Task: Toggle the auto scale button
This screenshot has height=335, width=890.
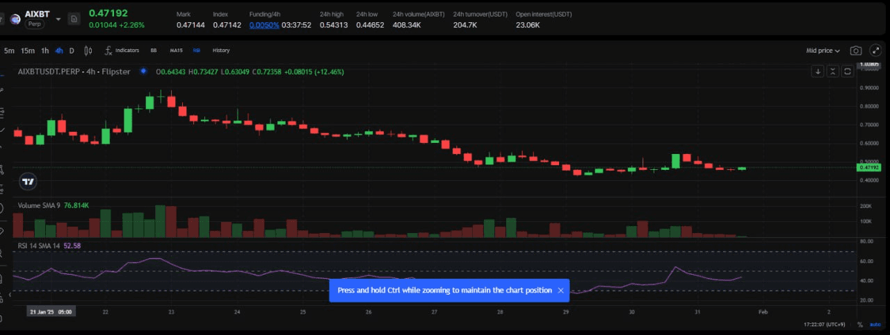Action: [875, 324]
